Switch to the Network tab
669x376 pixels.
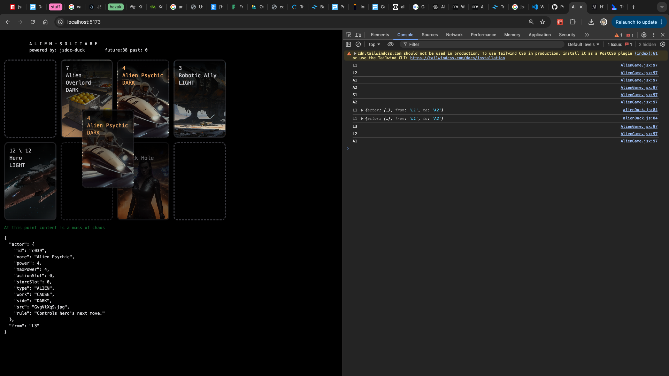tap(454, 35)
